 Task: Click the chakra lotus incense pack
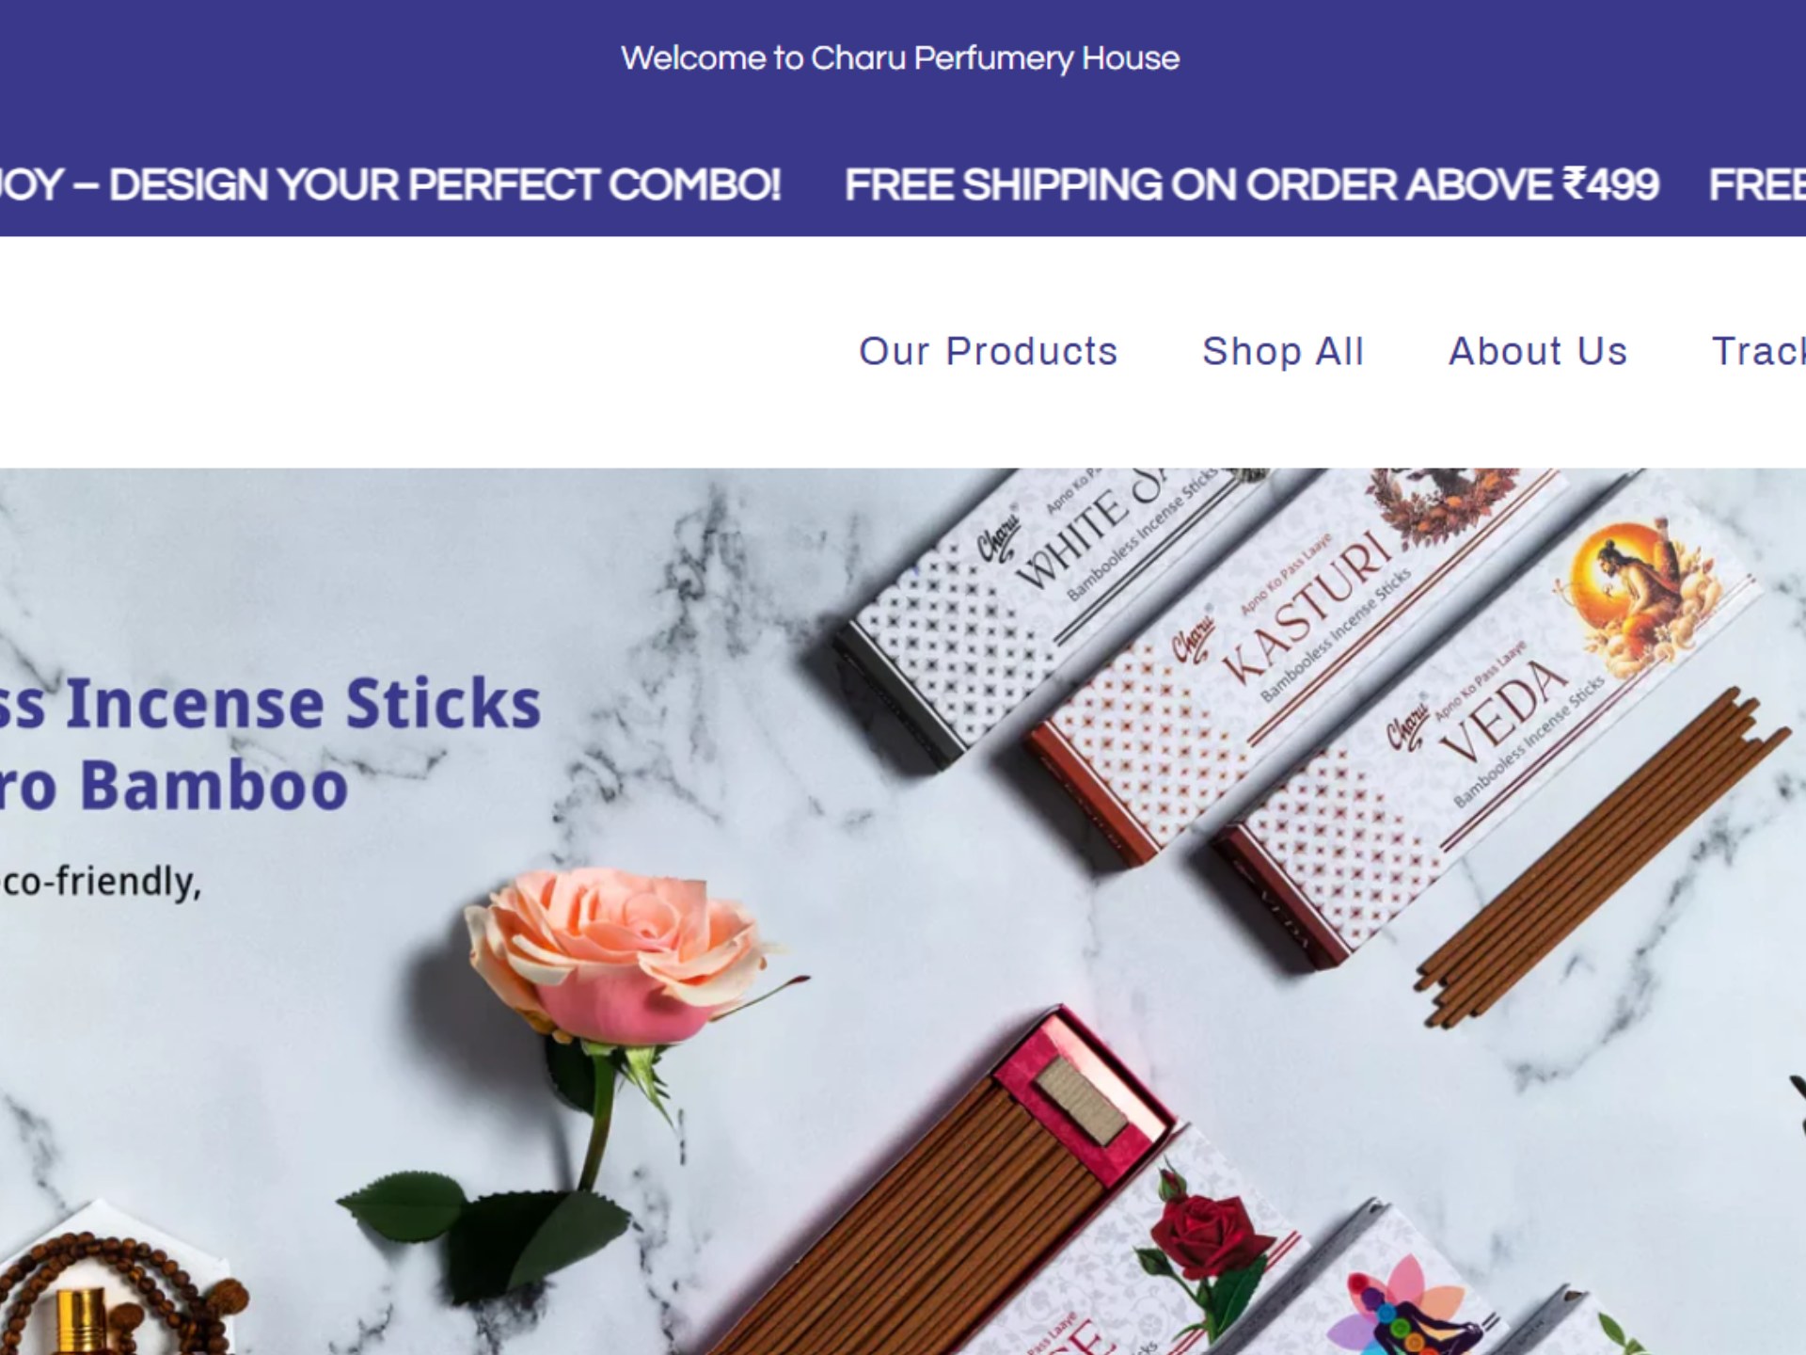(x=1392, y=1299)
